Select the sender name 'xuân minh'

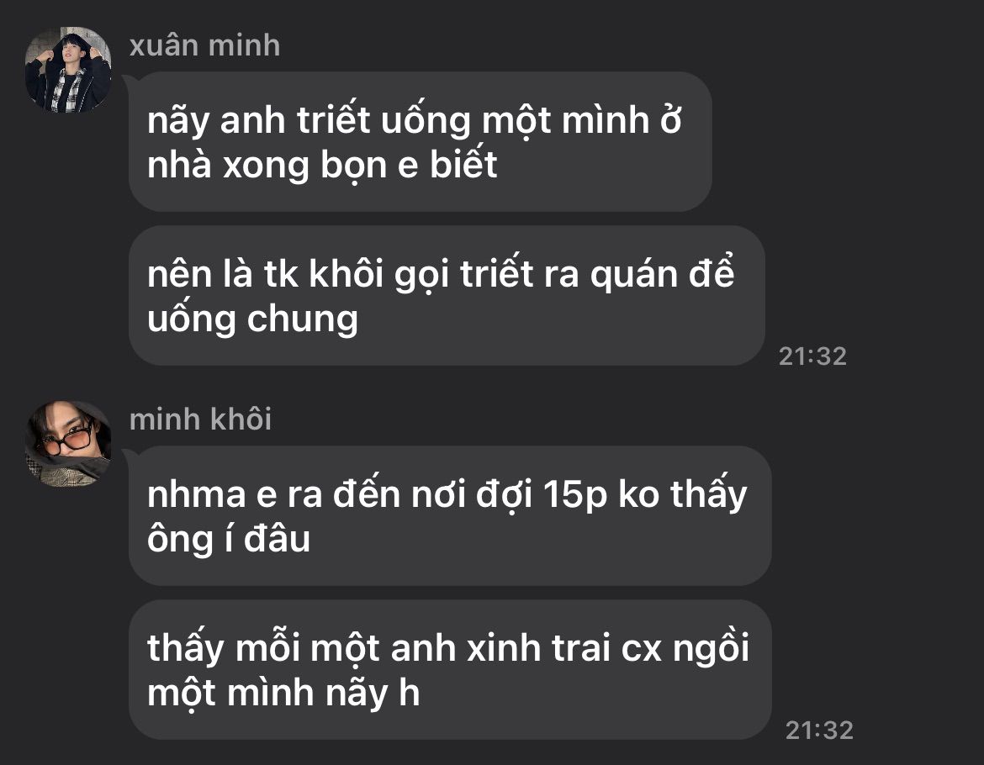pos(204,45)
